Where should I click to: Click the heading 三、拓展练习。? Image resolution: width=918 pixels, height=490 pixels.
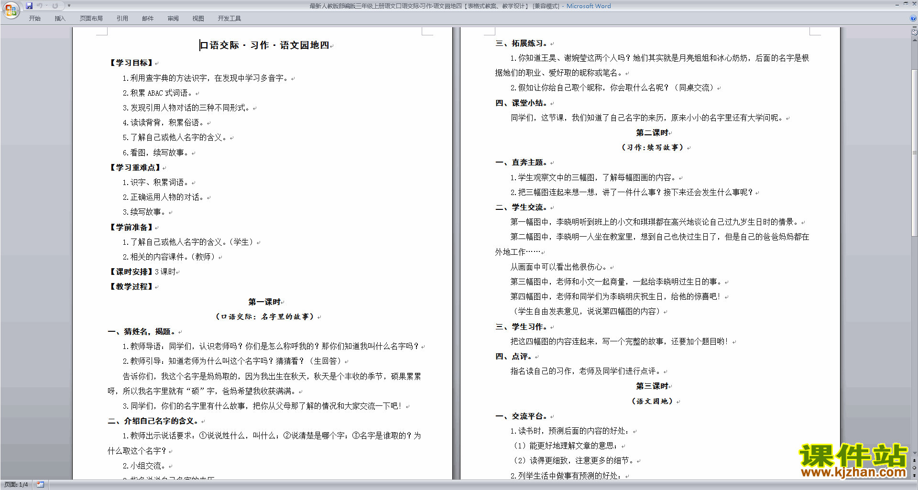[522, 44]
